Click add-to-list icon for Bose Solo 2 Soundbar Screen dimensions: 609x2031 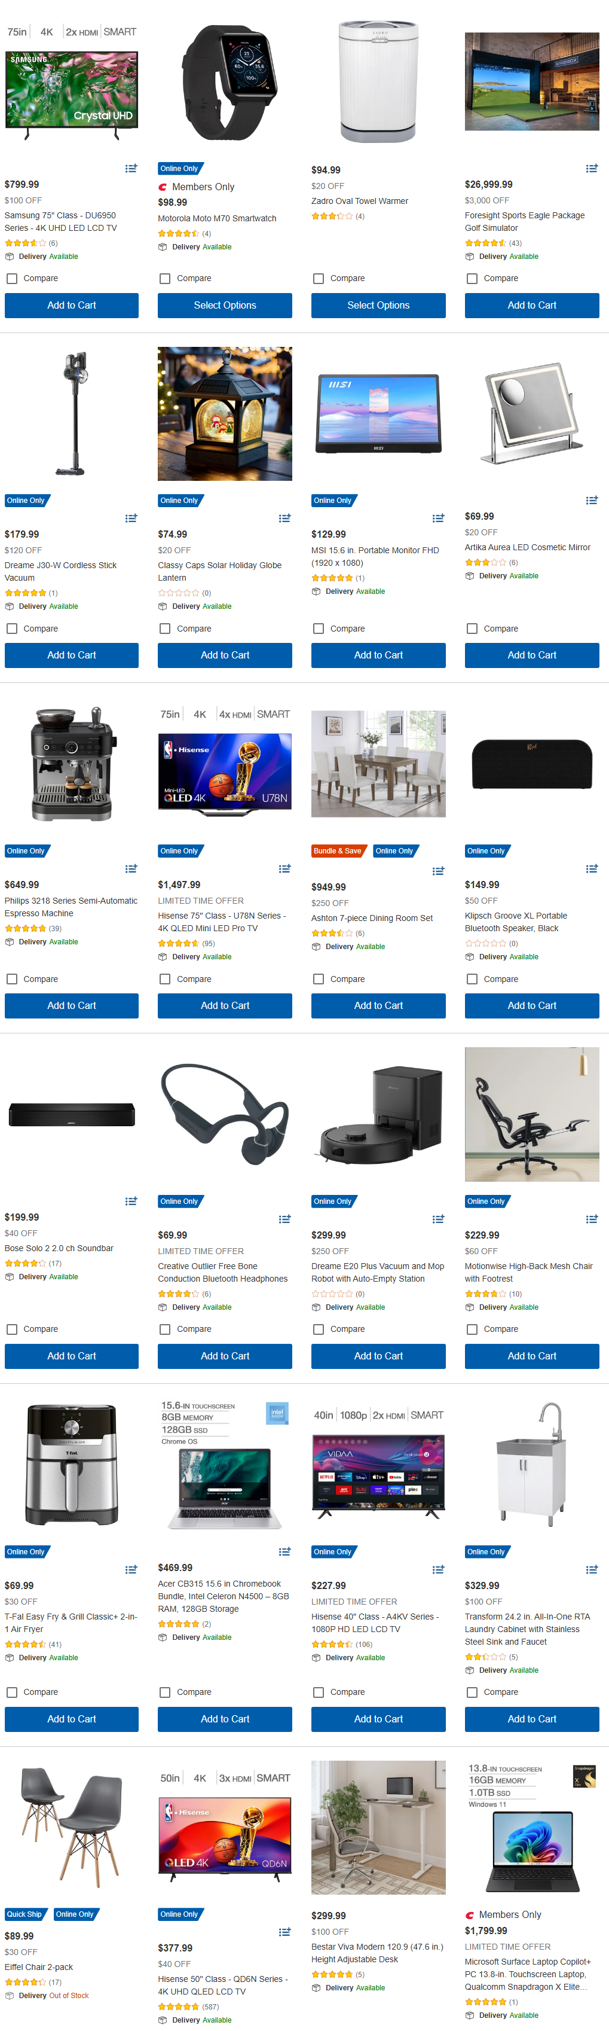point(131,1201)
